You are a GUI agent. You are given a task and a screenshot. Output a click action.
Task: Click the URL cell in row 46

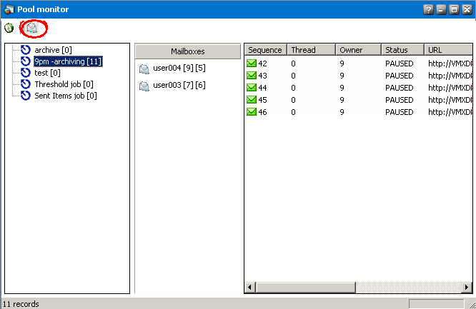pyautogui.click(x=450, y=112)
